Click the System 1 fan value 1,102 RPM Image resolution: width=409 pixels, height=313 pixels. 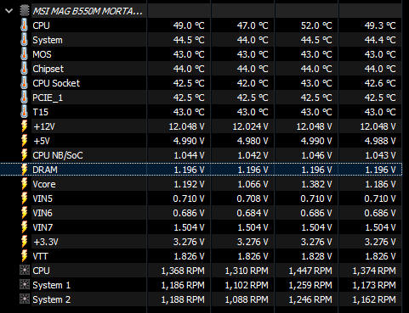tap(247, 285)
